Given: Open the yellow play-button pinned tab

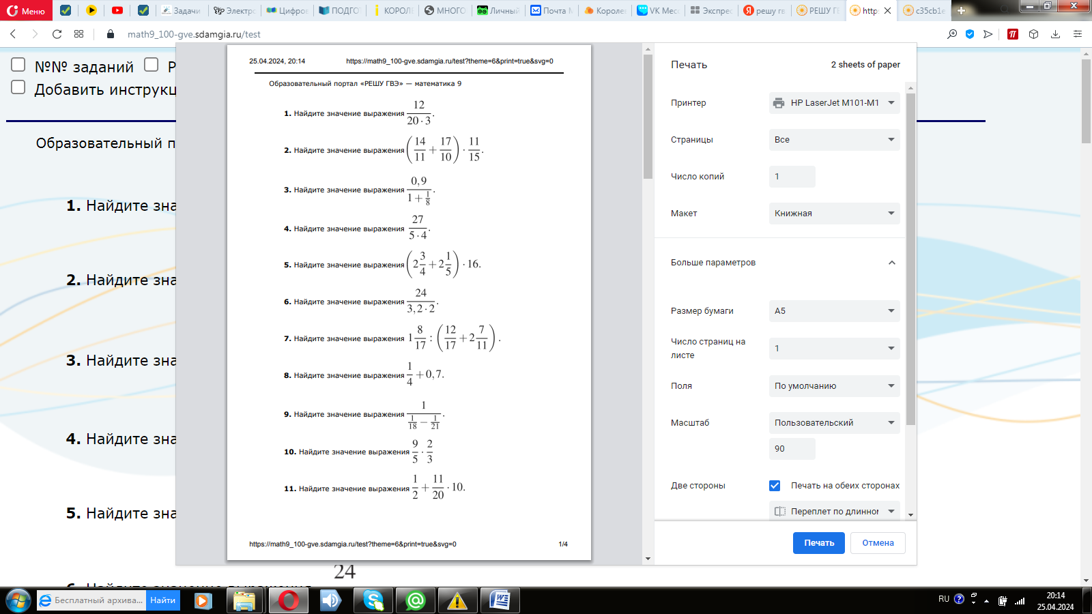Looking at the screenshot, I should point(91,10).
